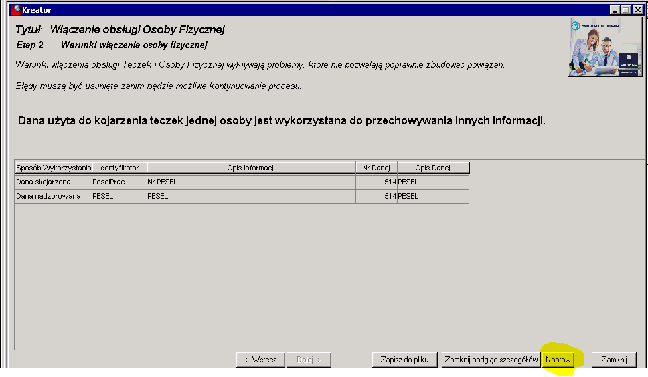Go back with the Wstecz button

pyautogui.click(x=261, y=360)
